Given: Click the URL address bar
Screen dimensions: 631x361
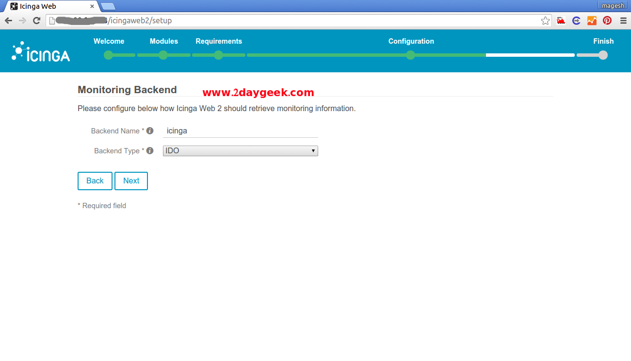Looking at the screenshot, I should [x=299, y=20].
